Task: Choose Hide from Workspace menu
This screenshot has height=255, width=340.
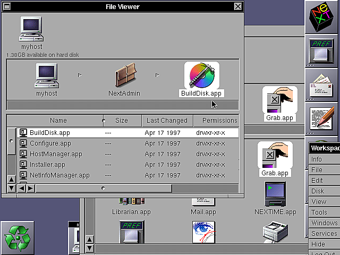Action: tap(324, 244)
